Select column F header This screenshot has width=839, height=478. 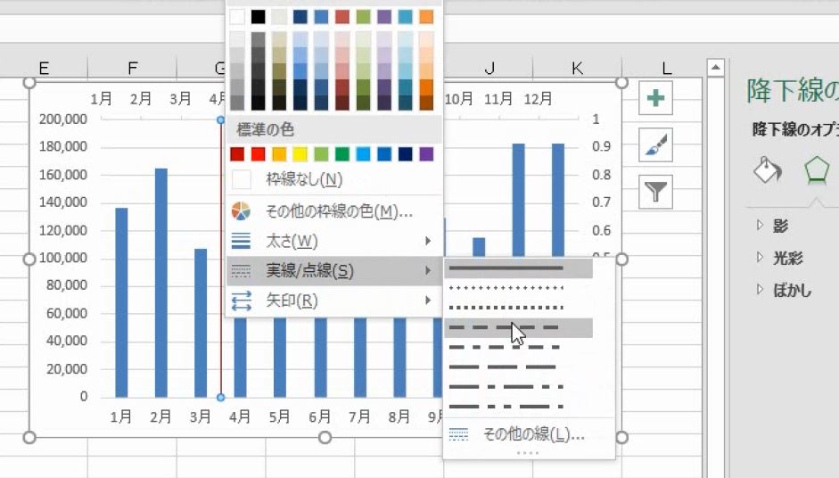[132, 68]
